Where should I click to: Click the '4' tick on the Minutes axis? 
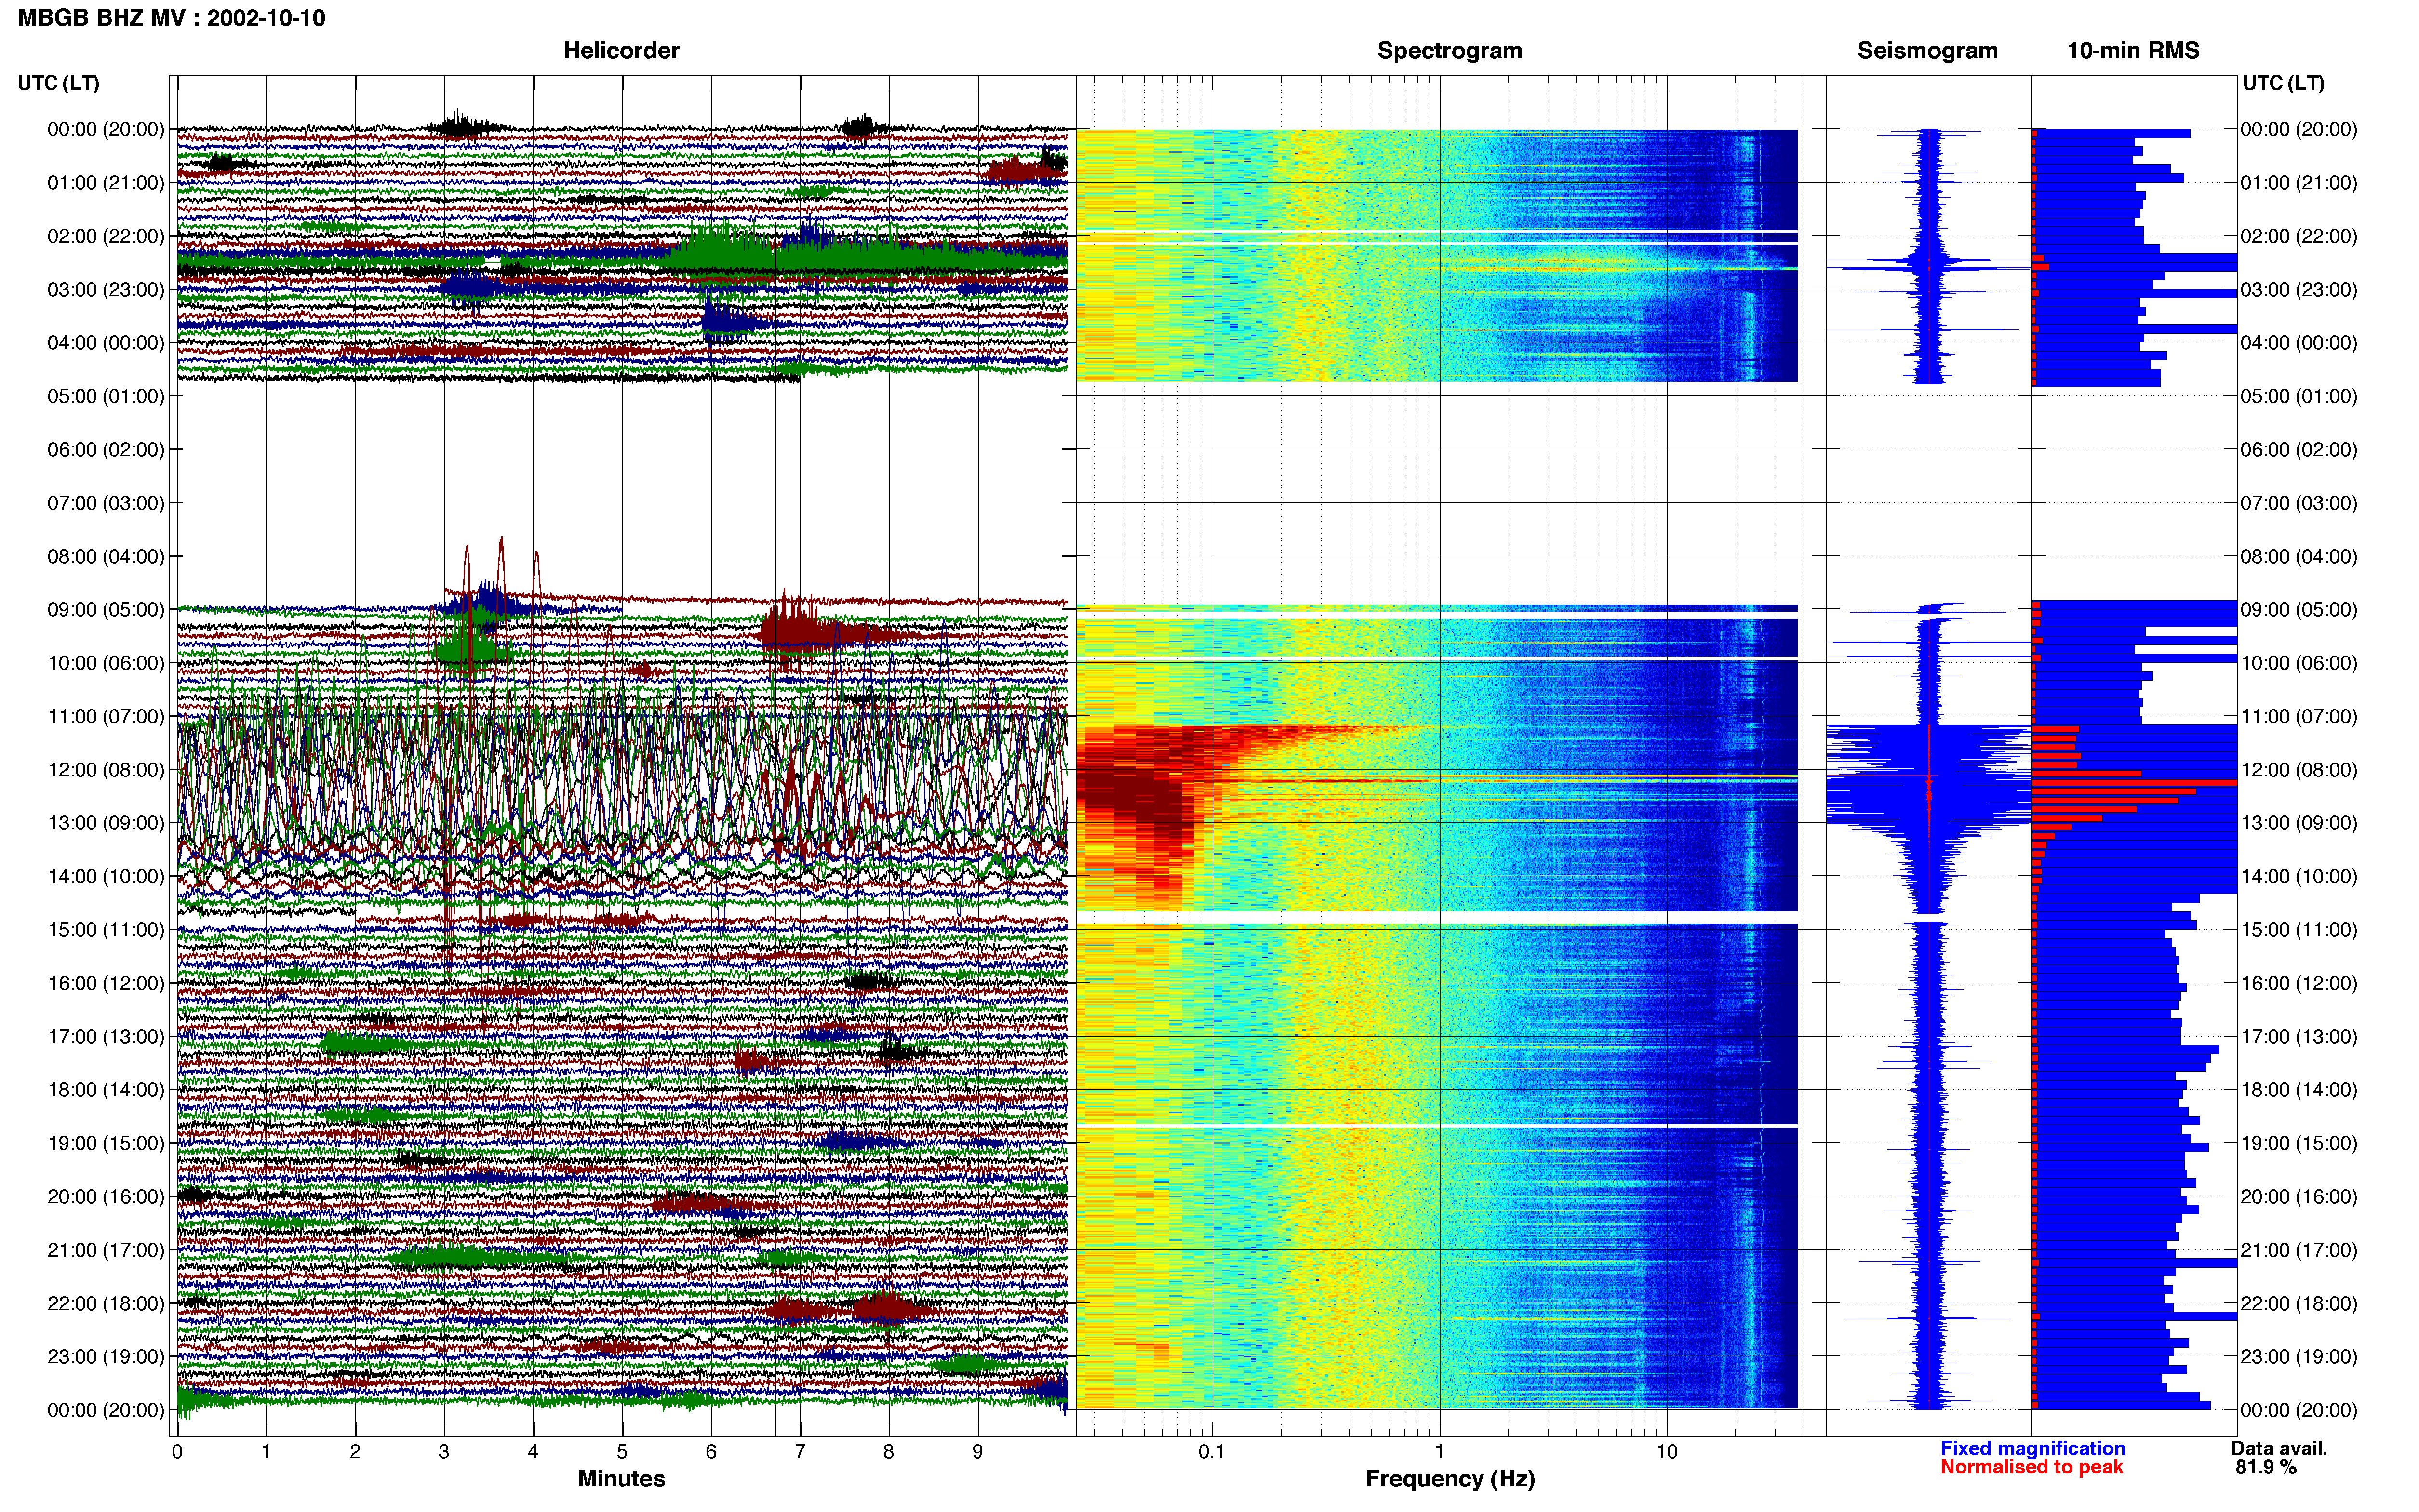pyautogui.click(x=533, y=1452)
